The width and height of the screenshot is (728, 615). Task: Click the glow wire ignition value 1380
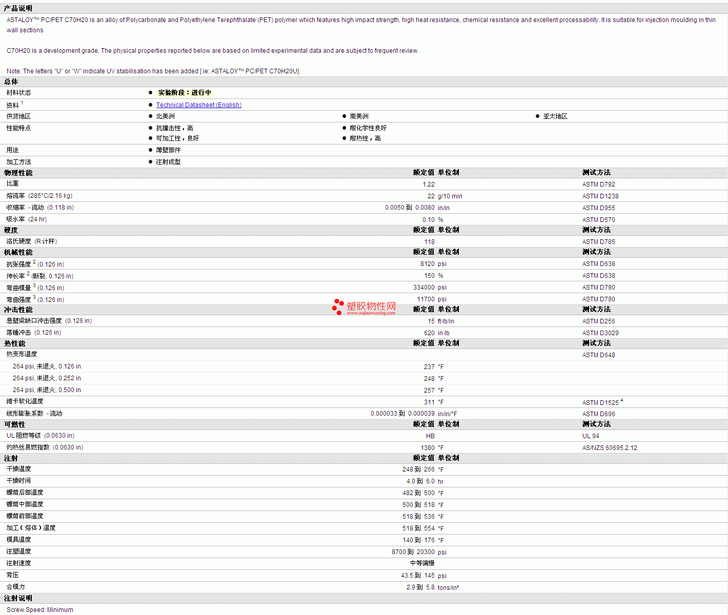click(x=428, y=448)
